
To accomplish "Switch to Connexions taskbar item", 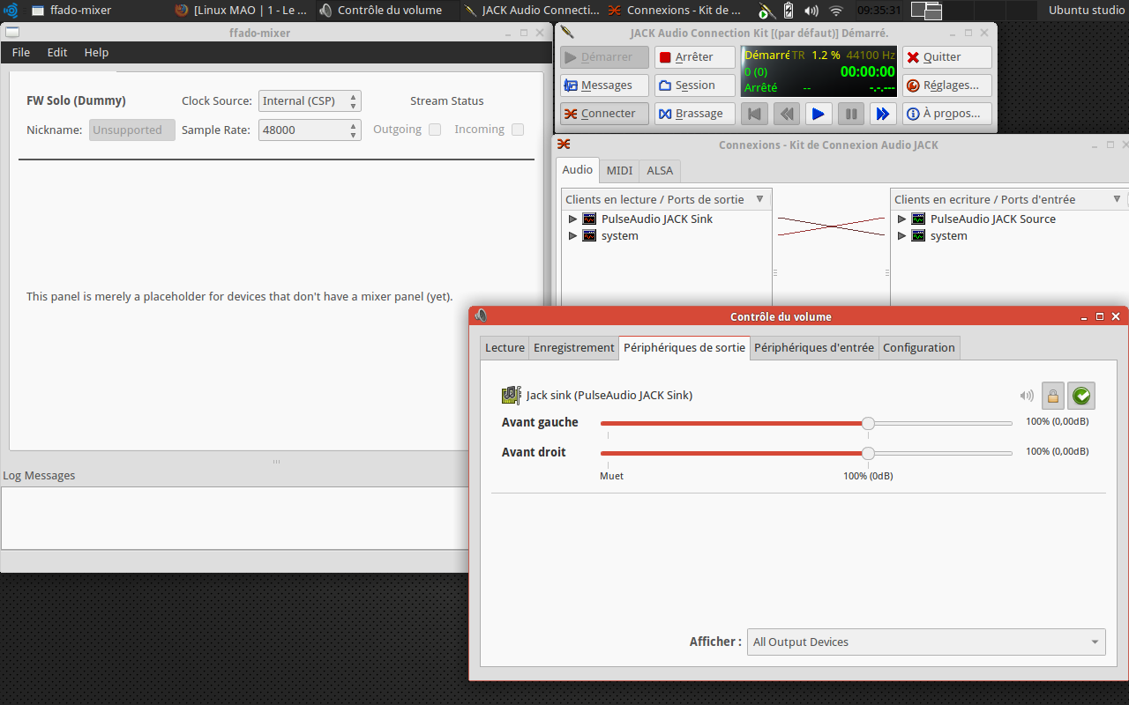I will tap(677, 11).
